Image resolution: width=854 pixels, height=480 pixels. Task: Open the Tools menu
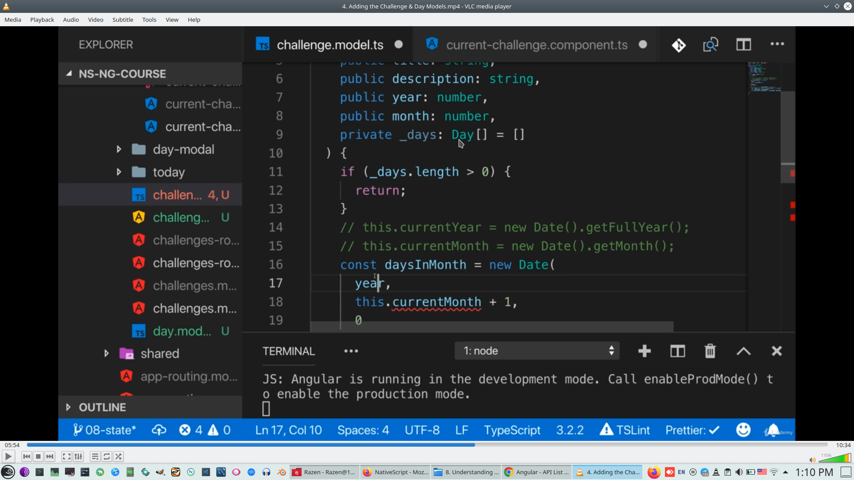[149, 20]
